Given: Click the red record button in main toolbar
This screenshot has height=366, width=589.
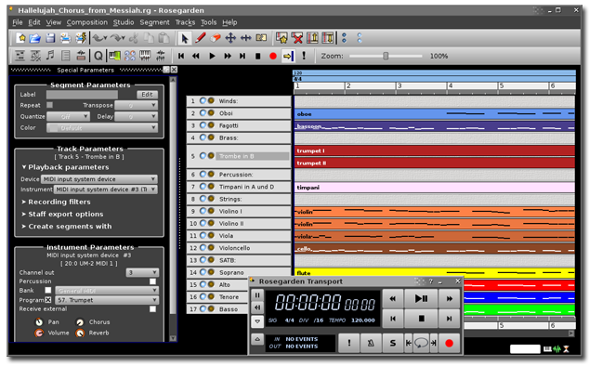Looking at the screenshot, I should pos(273,56).
